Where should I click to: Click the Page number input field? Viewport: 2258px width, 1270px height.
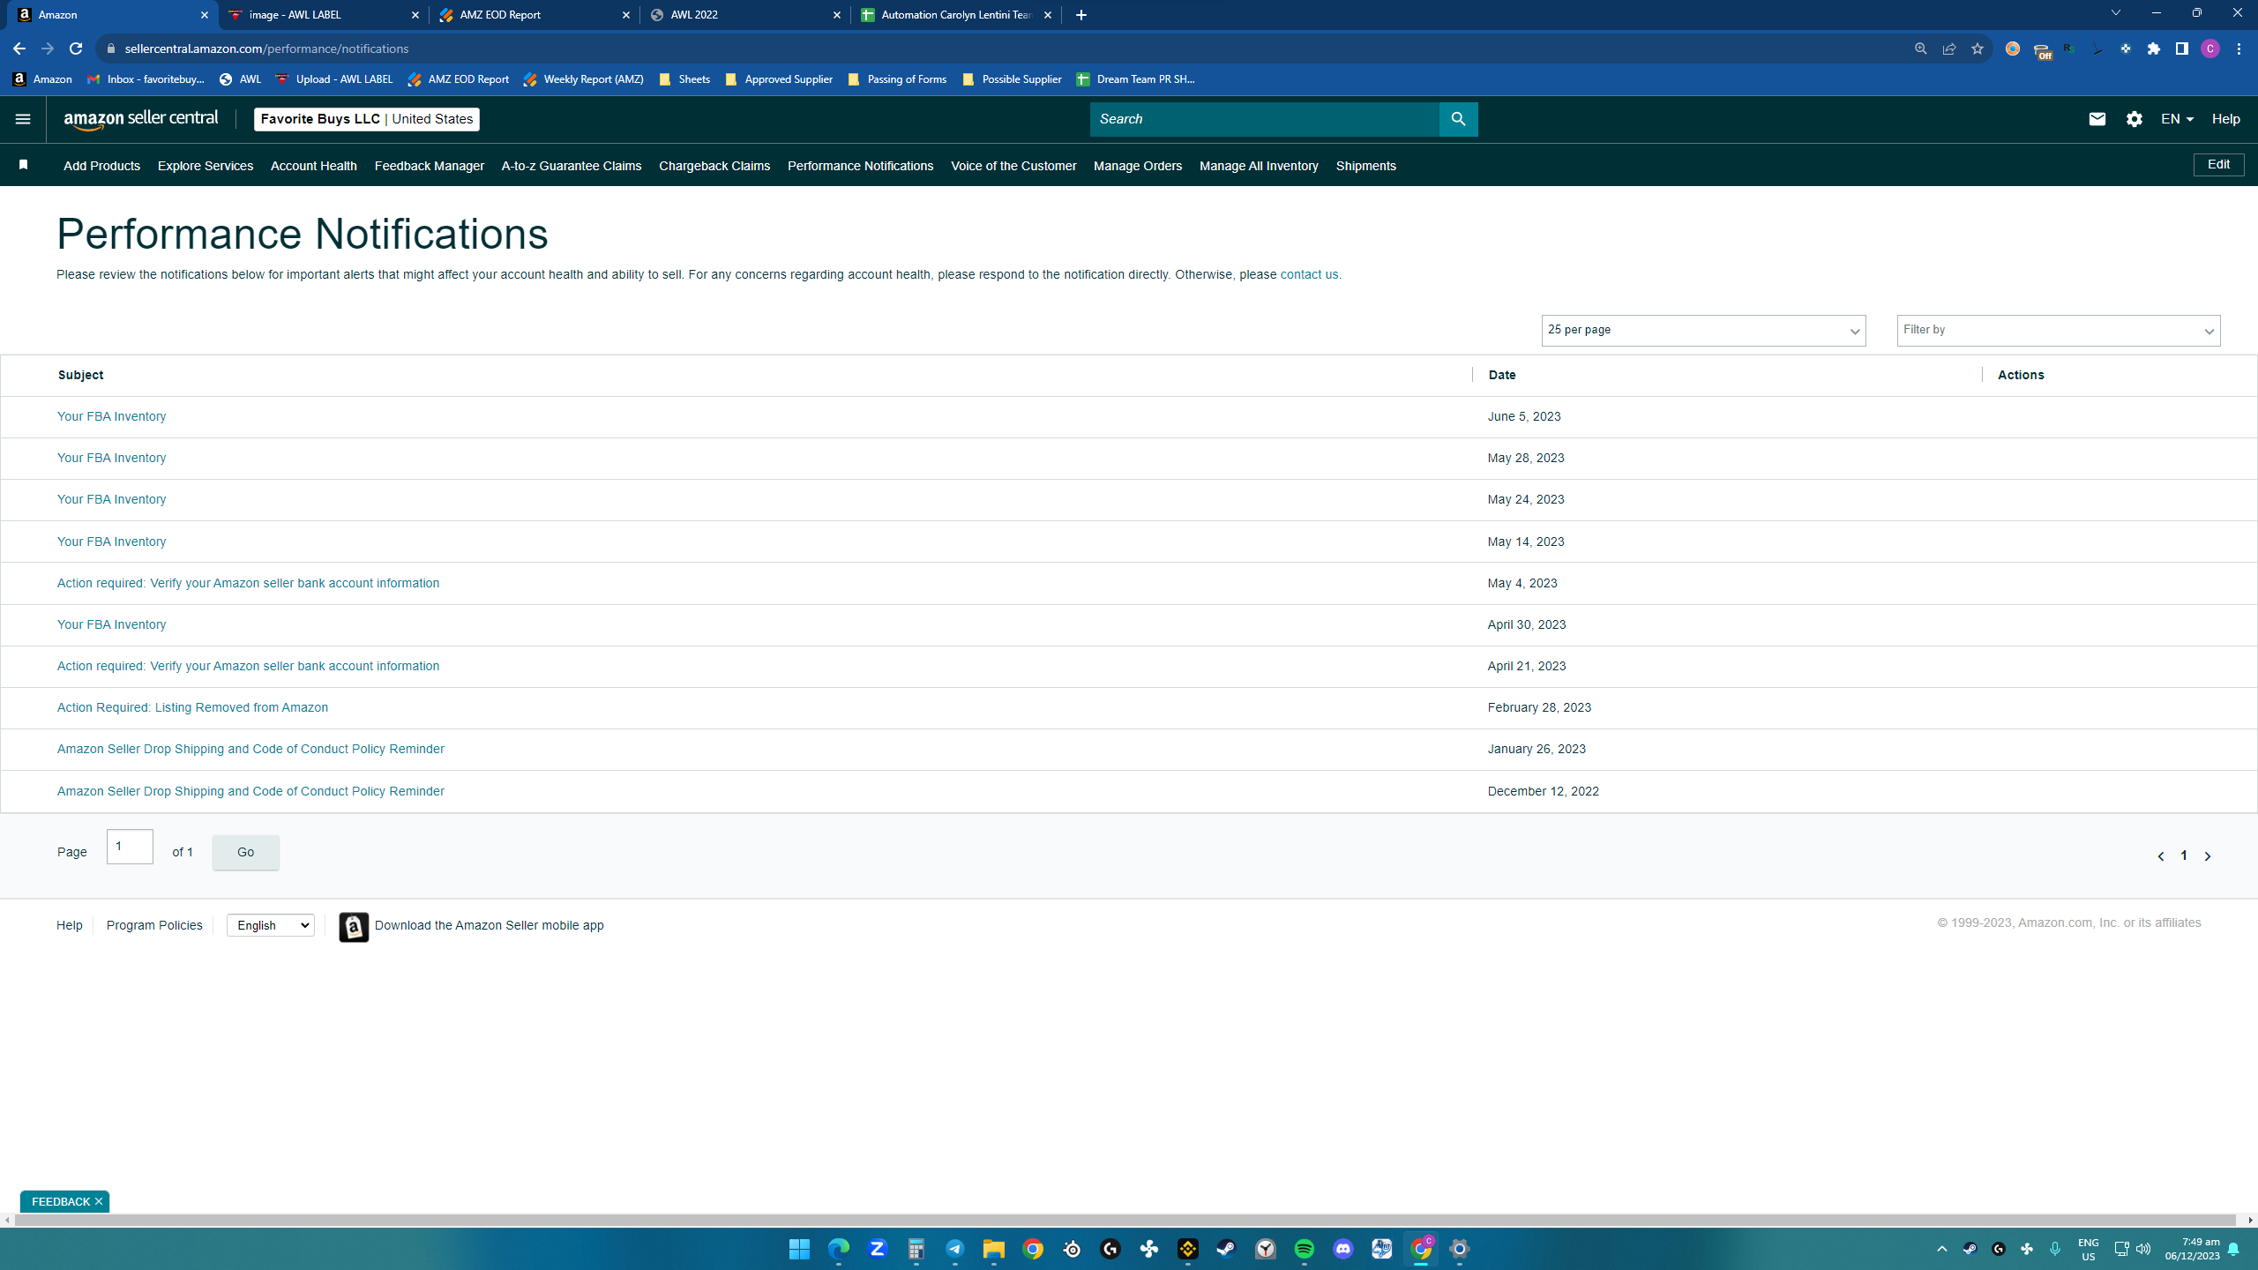tap(130, 847)
